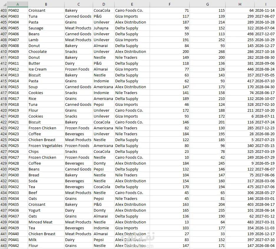
Task: Click date 2028-05-27
Action: (x=265, y=193)
